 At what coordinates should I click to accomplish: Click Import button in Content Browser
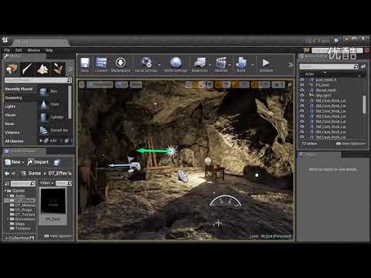pyautogui.click(x=38, y=162)
